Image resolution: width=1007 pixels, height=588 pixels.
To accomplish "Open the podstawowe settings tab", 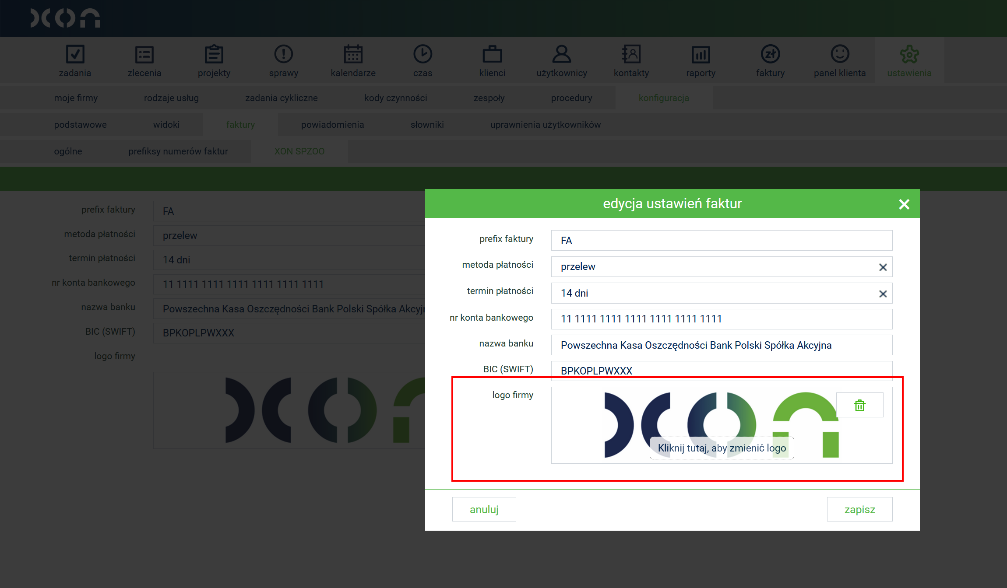I will (x=80, y=125).
